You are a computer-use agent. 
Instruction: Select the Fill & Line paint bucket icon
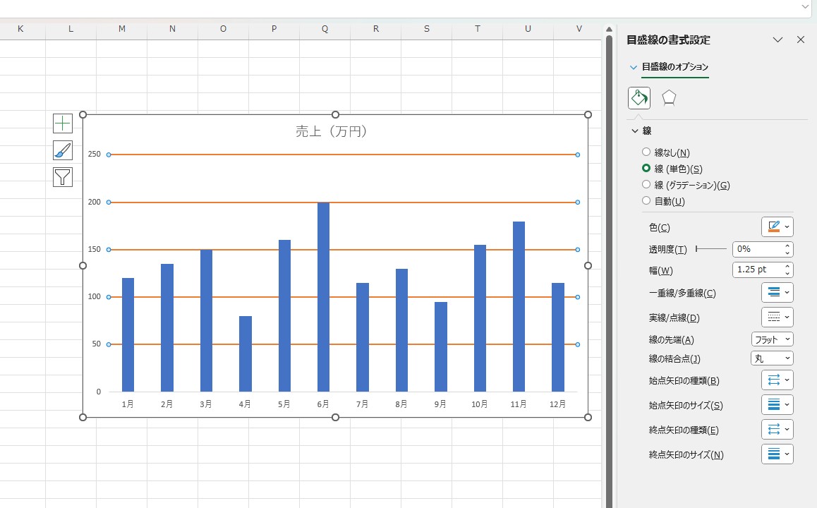(x=639, y=98)
